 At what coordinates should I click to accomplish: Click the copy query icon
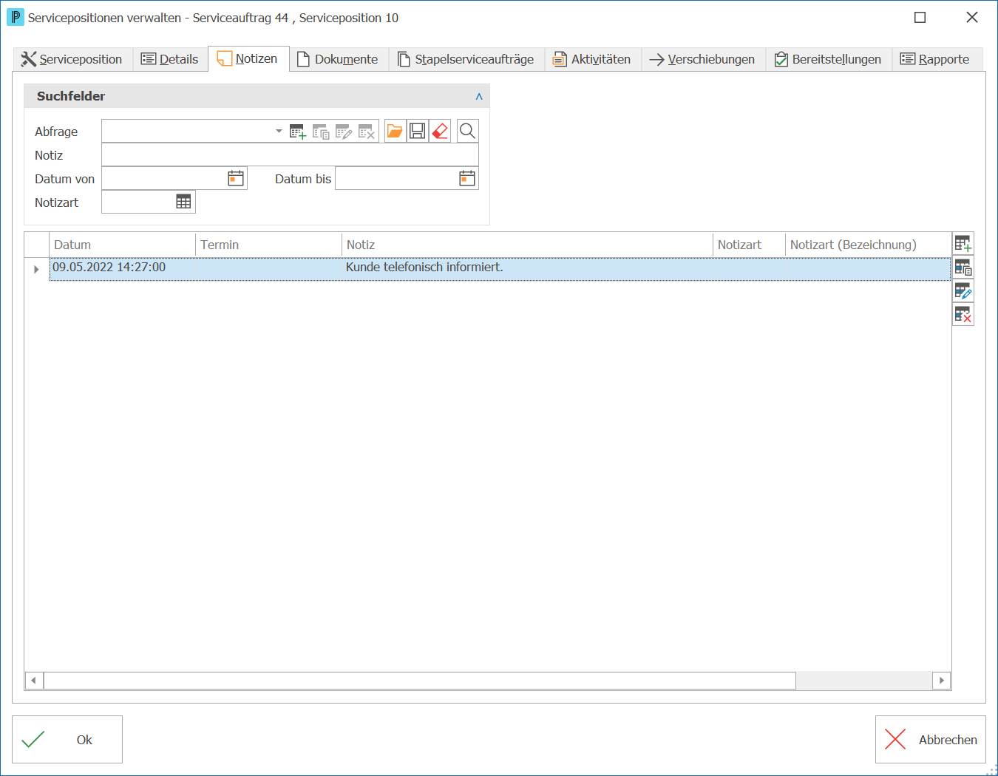tap(321, 132)
